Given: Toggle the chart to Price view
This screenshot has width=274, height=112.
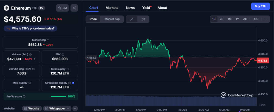Looking at the screenshot, I should coord(93,19).
